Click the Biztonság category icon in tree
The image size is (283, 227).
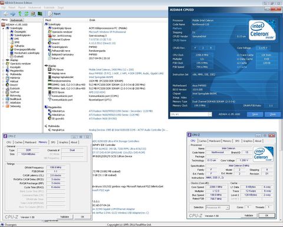[8, 96]
